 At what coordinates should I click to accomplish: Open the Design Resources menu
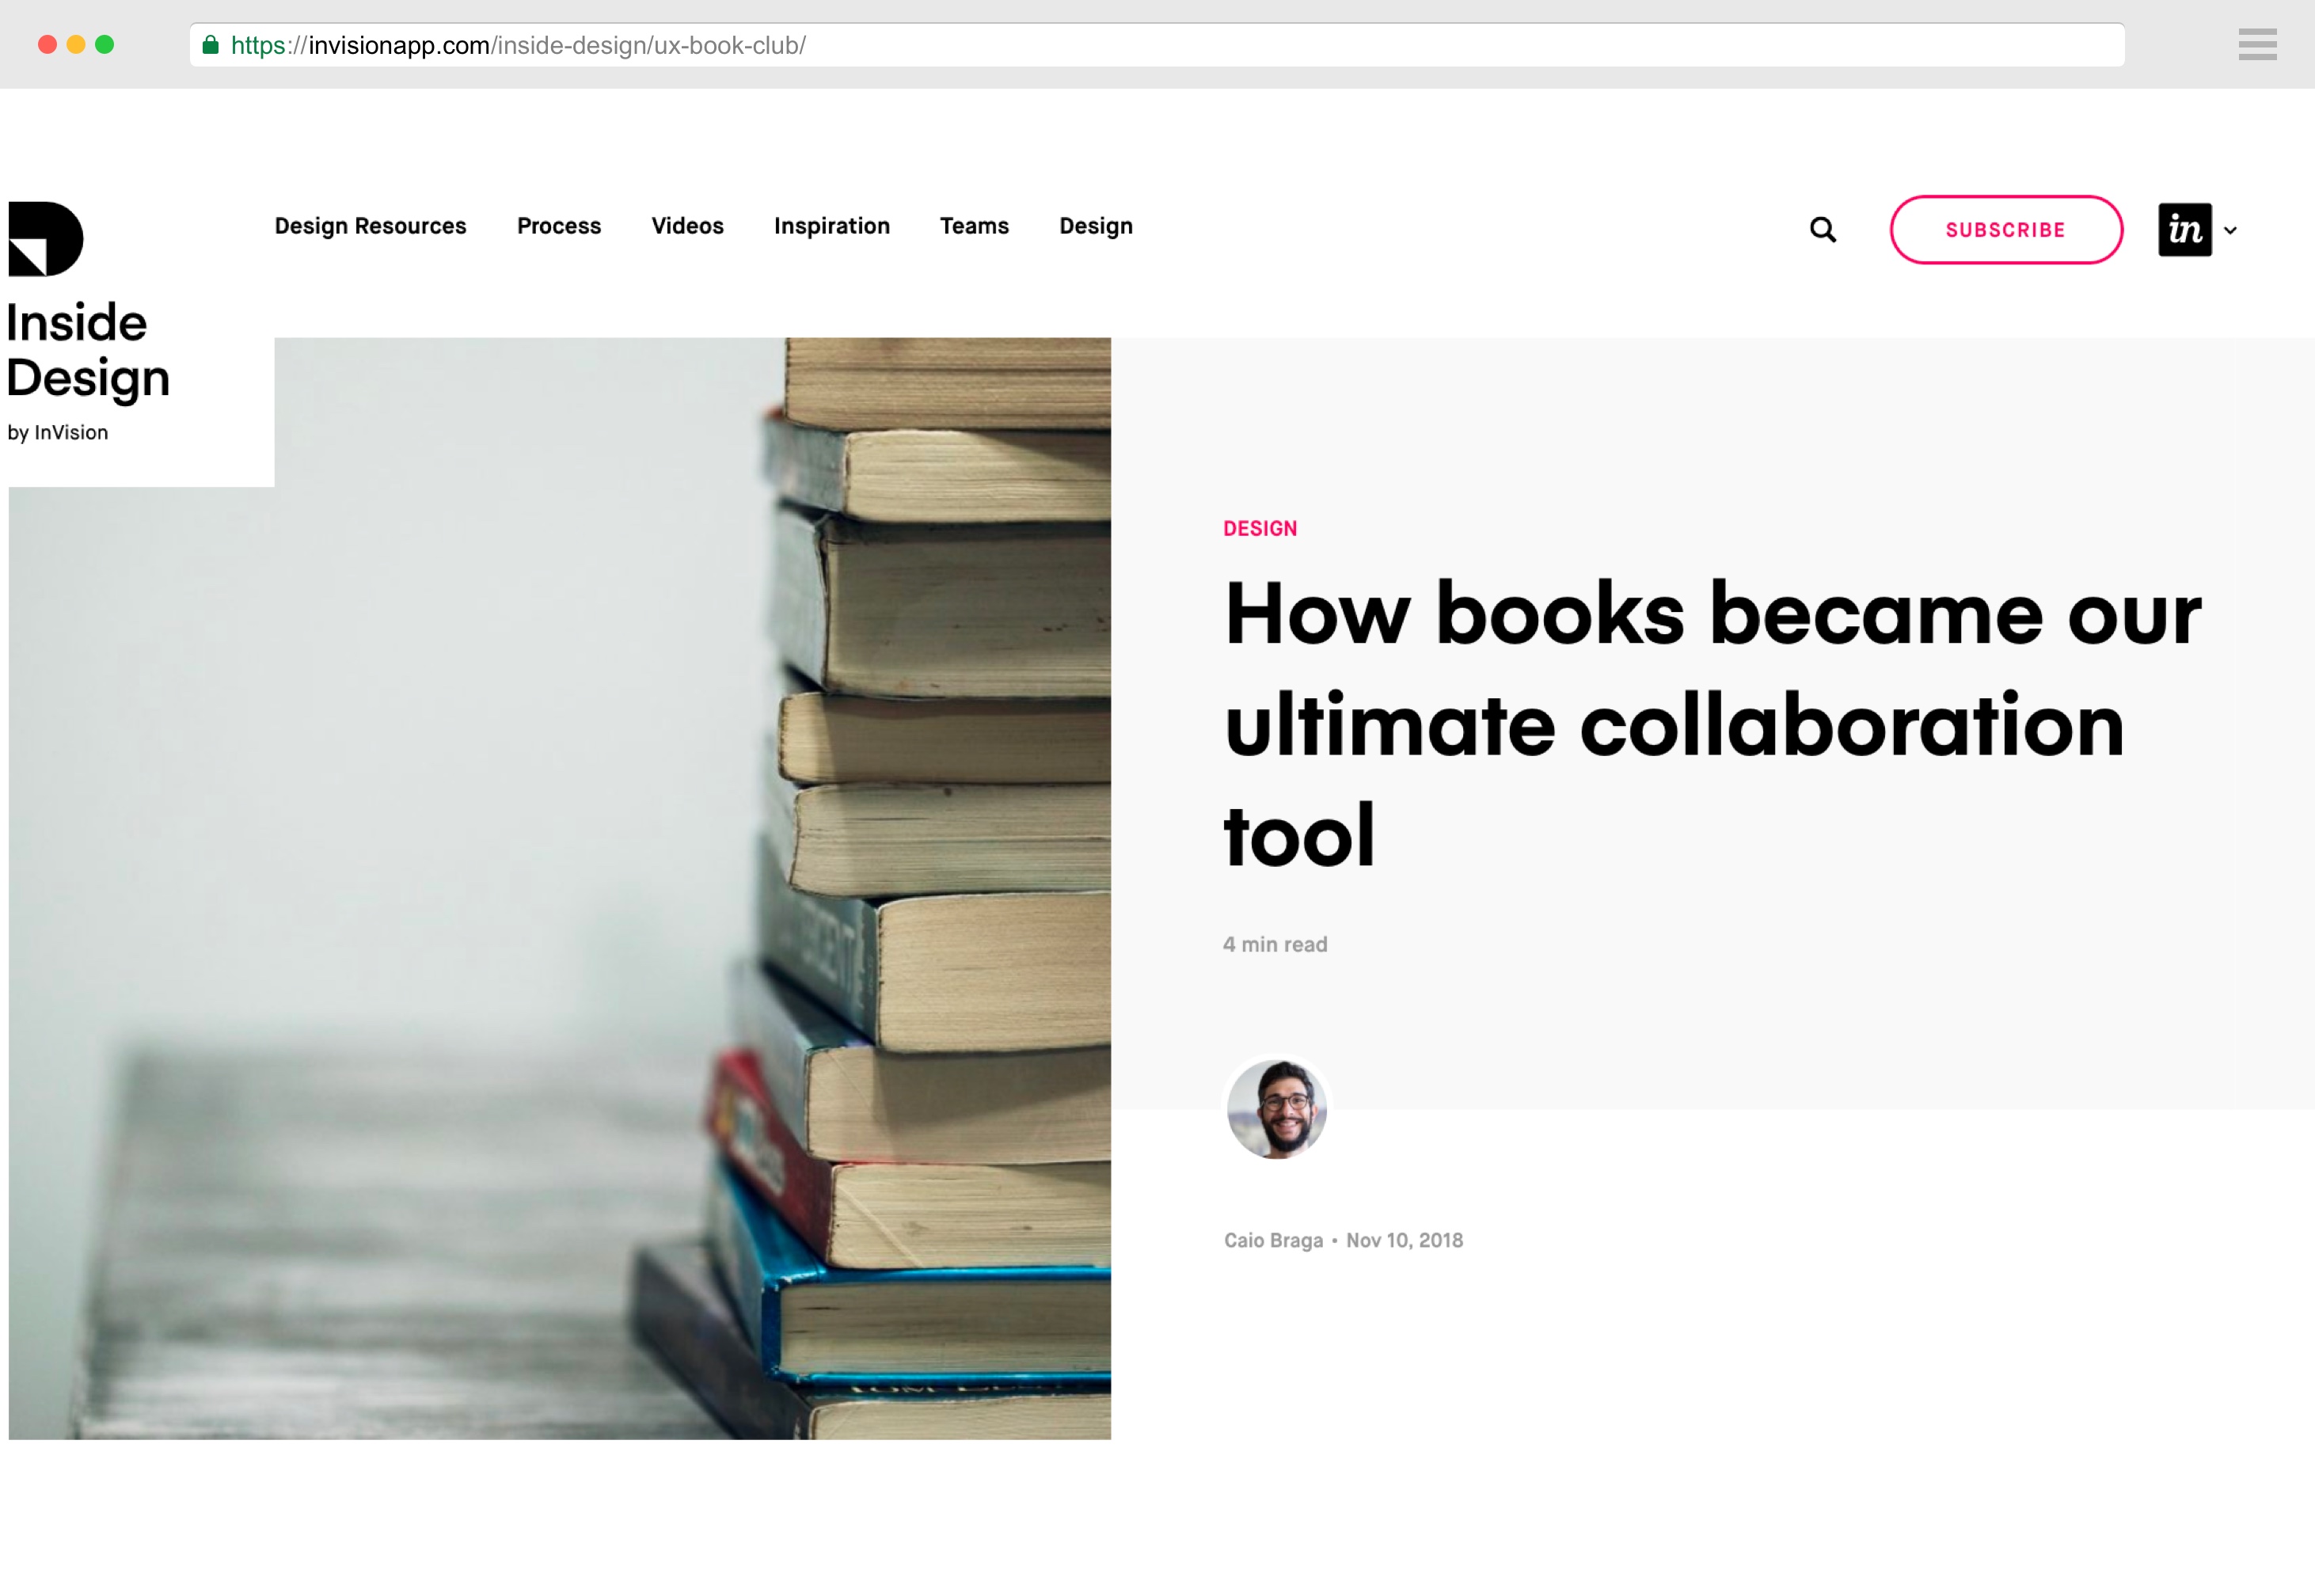click(370, 226)
